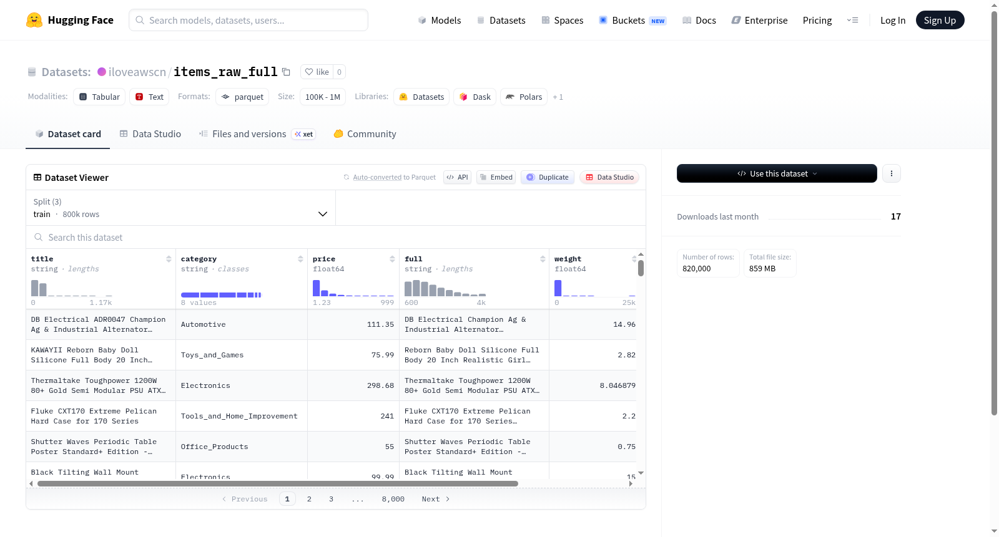Screen dimensions: 999x537
Task: Jump to page 8,000
Action: 393,499
